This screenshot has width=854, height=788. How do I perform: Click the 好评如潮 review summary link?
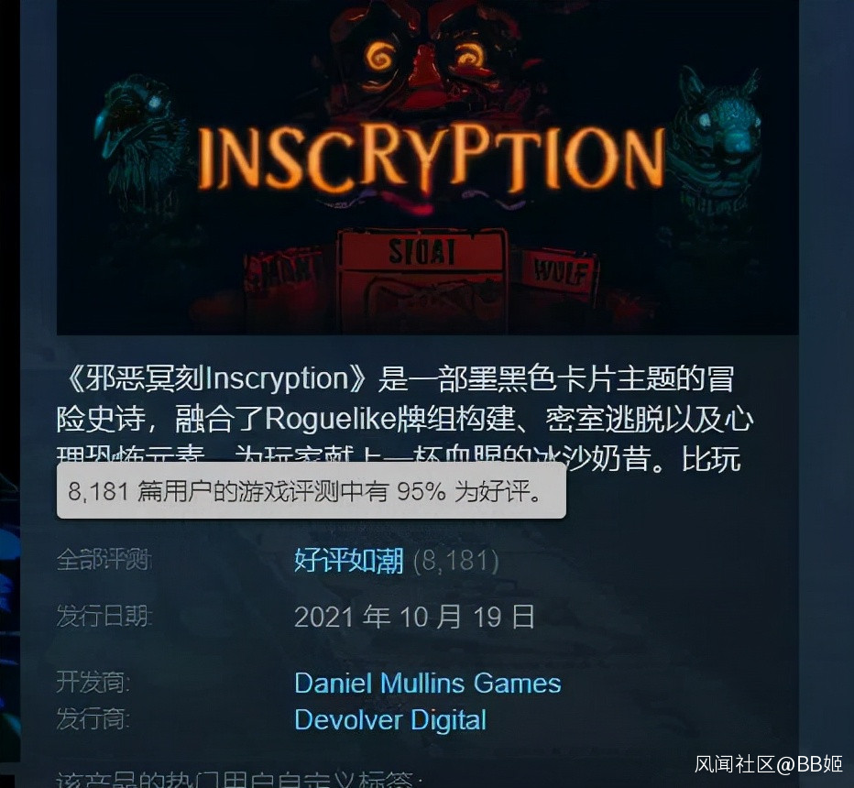coord(348,561)
